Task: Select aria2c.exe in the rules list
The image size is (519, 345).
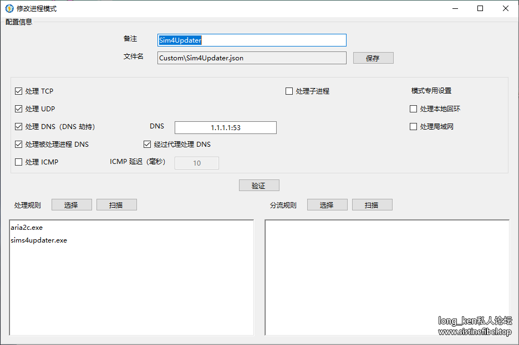Action: coord(27,228)
